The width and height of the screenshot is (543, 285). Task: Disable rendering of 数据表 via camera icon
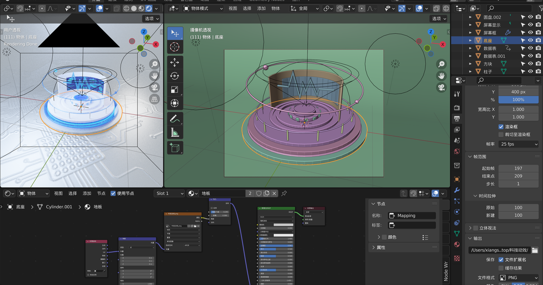pyautogui.click(x=538, y=48)
